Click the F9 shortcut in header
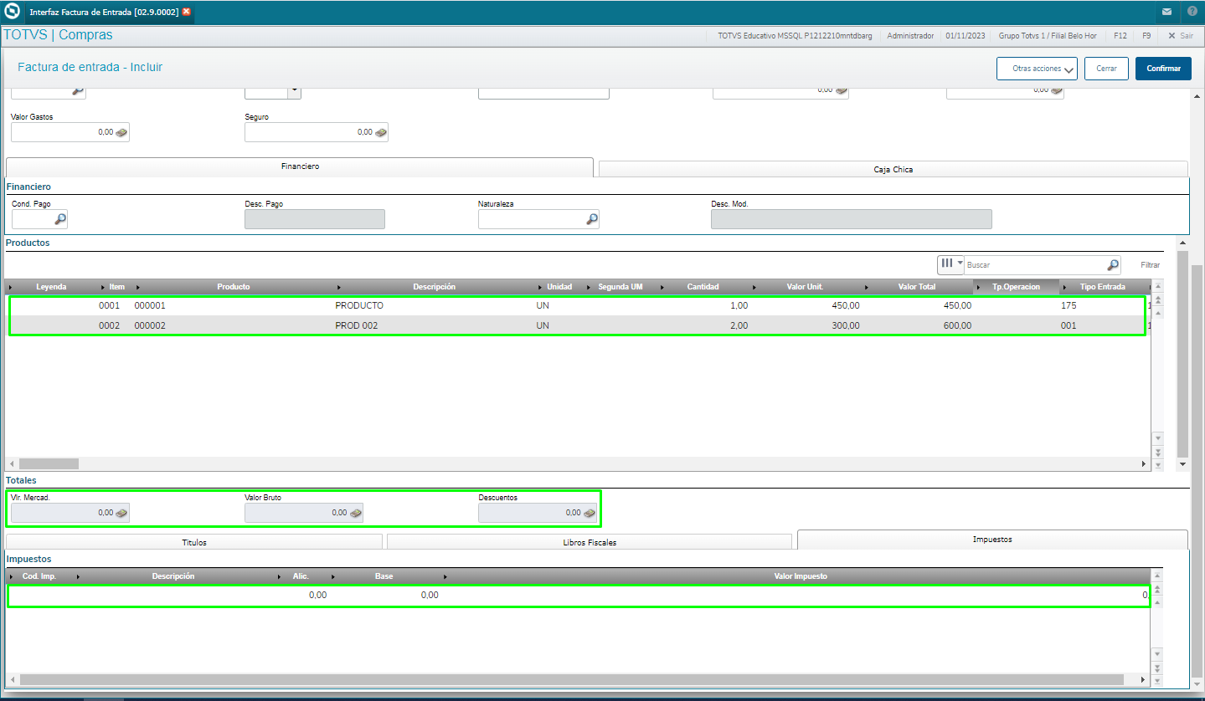Screen dimensions: 1205x701 pyautogui.click(x=1146, y=36)
